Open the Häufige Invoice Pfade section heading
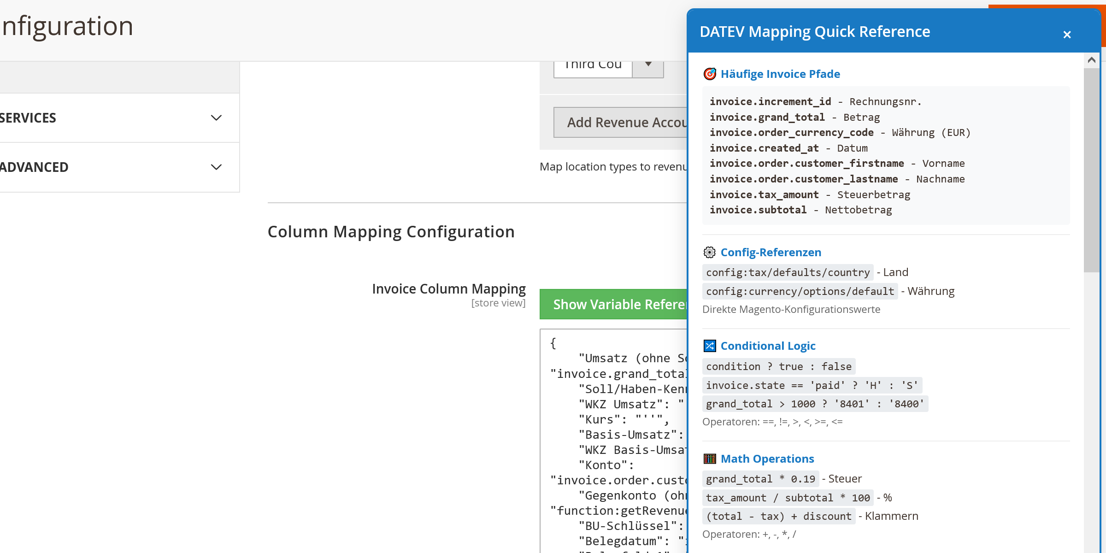1106x553 pixels. [x=780, y=74]
